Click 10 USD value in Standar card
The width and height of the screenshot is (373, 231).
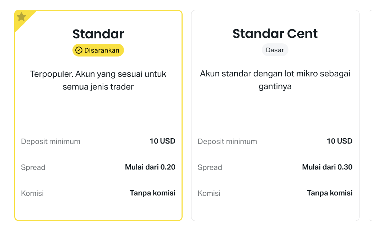coord(162,141)
